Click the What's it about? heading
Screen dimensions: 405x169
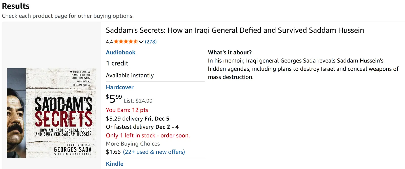(230, 52)
